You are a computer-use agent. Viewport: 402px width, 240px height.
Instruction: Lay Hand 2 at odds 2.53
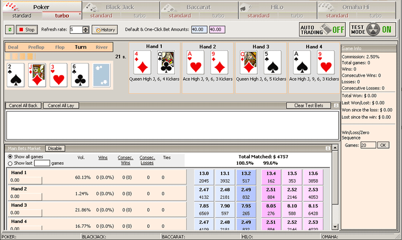coord(313,193)
